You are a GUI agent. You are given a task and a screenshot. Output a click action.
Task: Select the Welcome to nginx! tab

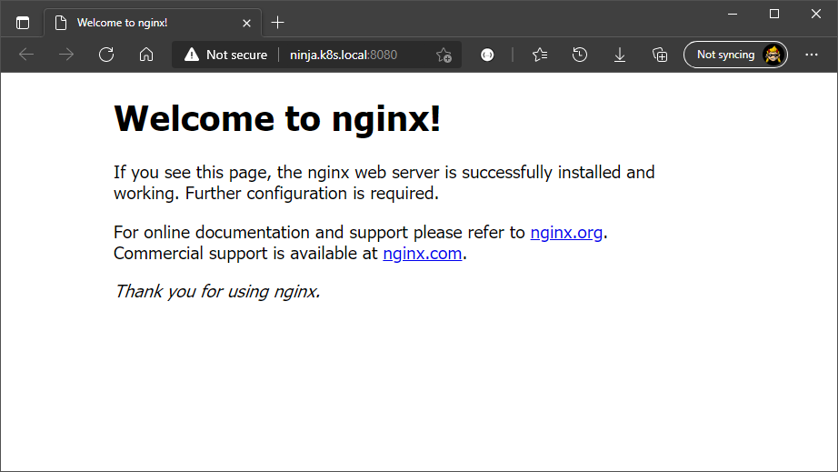(x=153, y=23)
